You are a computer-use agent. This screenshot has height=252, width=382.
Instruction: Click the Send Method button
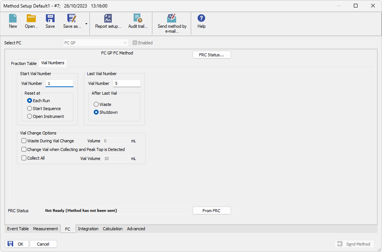[355, 244]
